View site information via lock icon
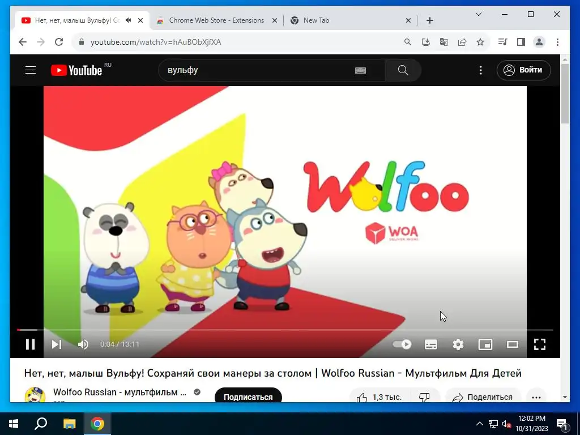The image size is (580, 435). point(82,42)
